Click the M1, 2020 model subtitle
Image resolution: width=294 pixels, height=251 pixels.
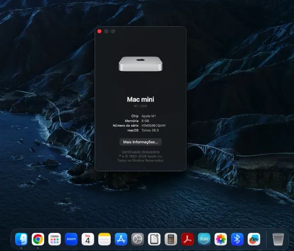coord(141,106)
